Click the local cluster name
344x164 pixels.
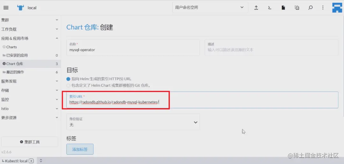pyautogui.click(x=32, y=8)
